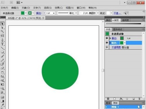Open stroke weight 1 pt dropdown
Image resolution: width=146 pixels, height=109 pixels.
click(x=54, y=13)
